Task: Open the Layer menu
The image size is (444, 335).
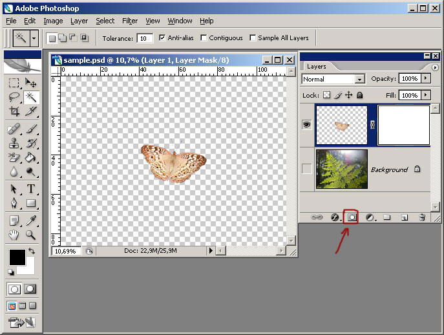Action: pos(79,21)
